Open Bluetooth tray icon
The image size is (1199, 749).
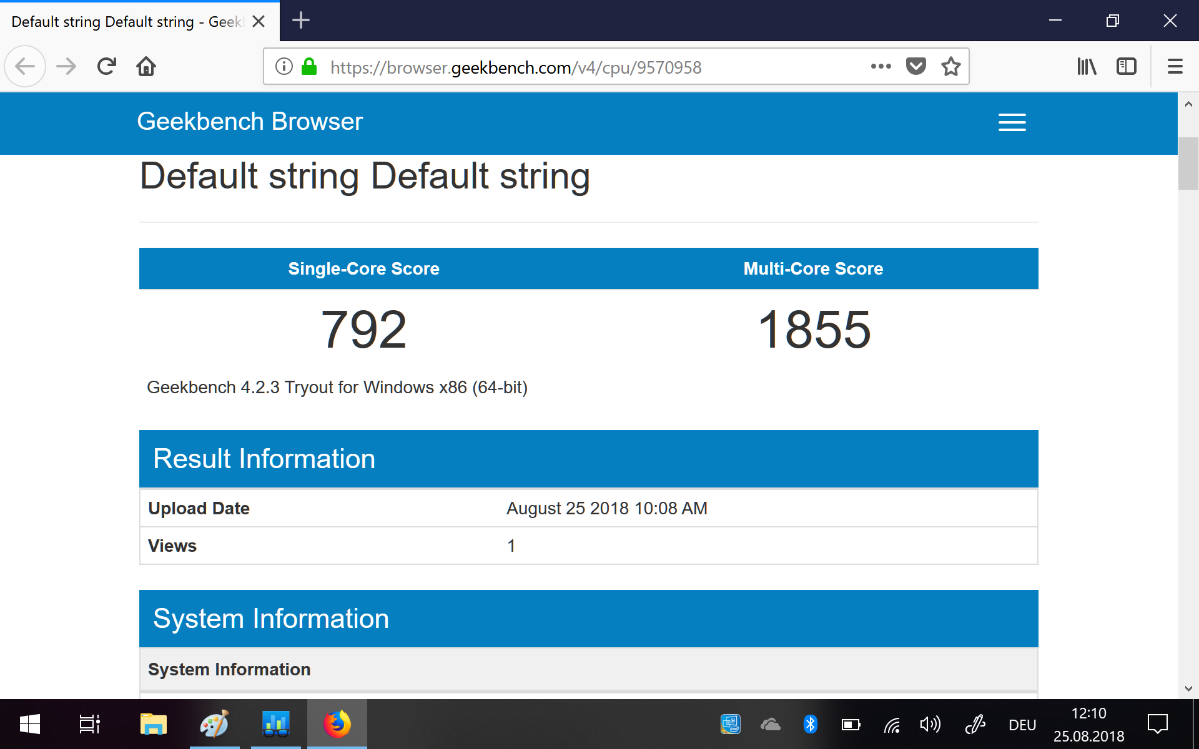click(x=811, y=724)
